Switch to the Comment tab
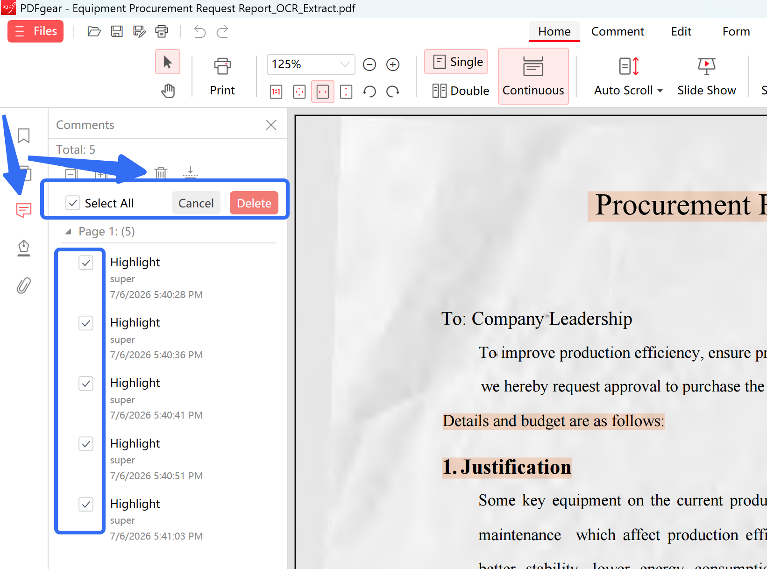Image resolution: width=767 pixels, height=569 pixels. [x=618, y=31]
